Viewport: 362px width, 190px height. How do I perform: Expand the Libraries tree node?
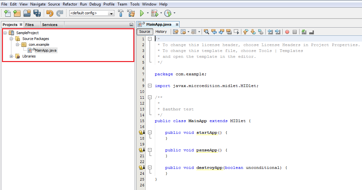click(11, 56)
